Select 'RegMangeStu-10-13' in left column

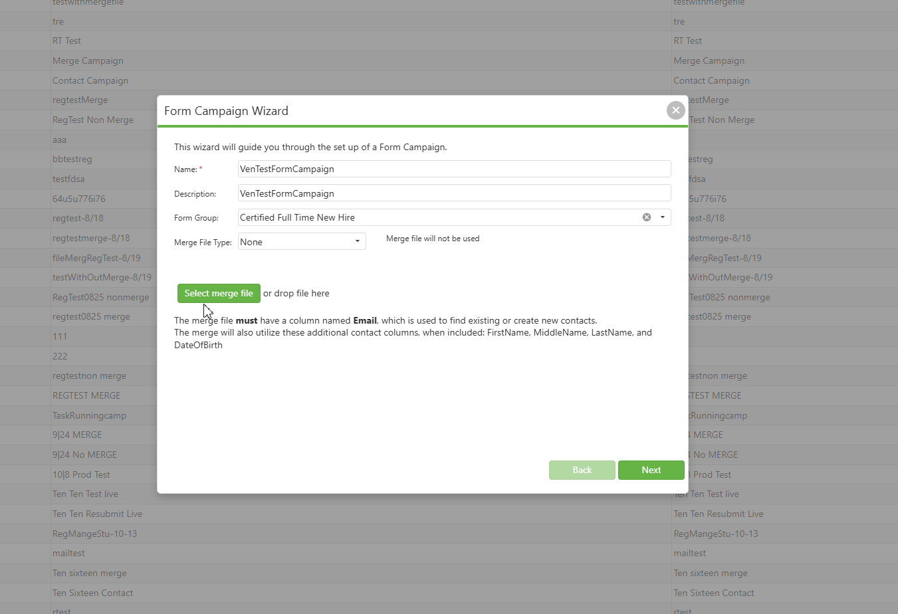coord(94,534)
